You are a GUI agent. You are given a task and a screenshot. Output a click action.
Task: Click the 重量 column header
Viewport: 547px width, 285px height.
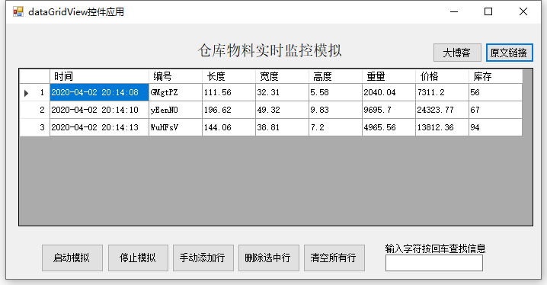[389, 76]
